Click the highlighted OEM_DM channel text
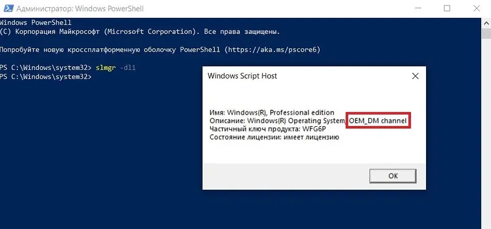This screenshot has width=491, height=229. click(x=378, y=121)
